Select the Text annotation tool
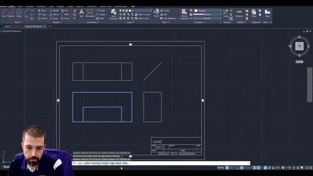 pos(82,13)
